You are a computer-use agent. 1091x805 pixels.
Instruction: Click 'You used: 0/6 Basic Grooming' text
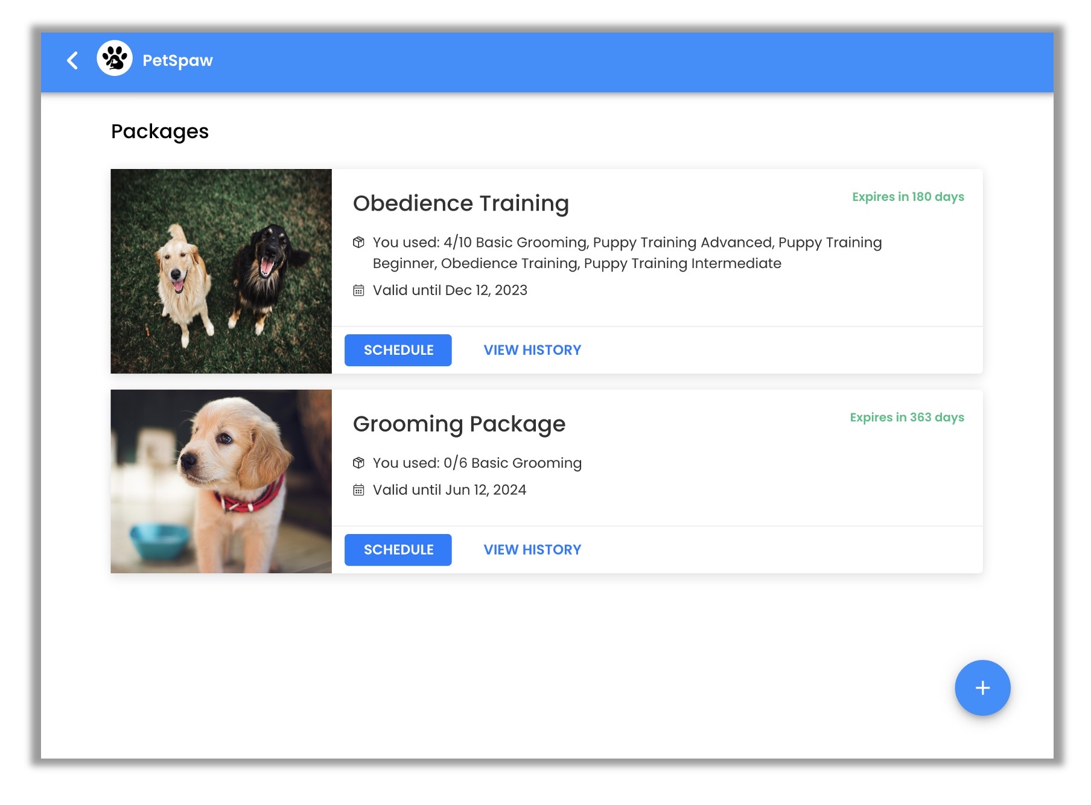click(477, 463)
